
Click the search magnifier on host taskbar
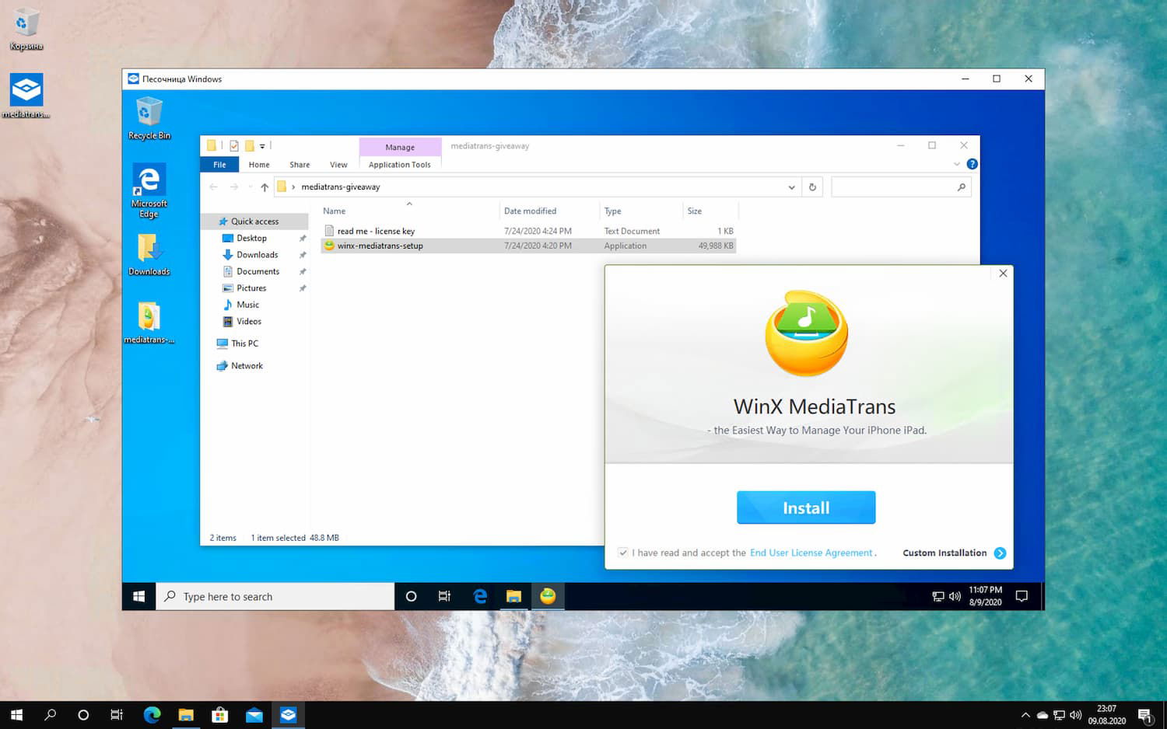click(50, 715)
